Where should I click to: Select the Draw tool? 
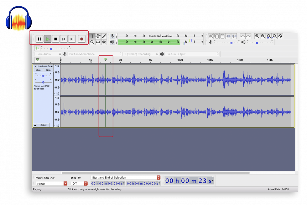104,36
